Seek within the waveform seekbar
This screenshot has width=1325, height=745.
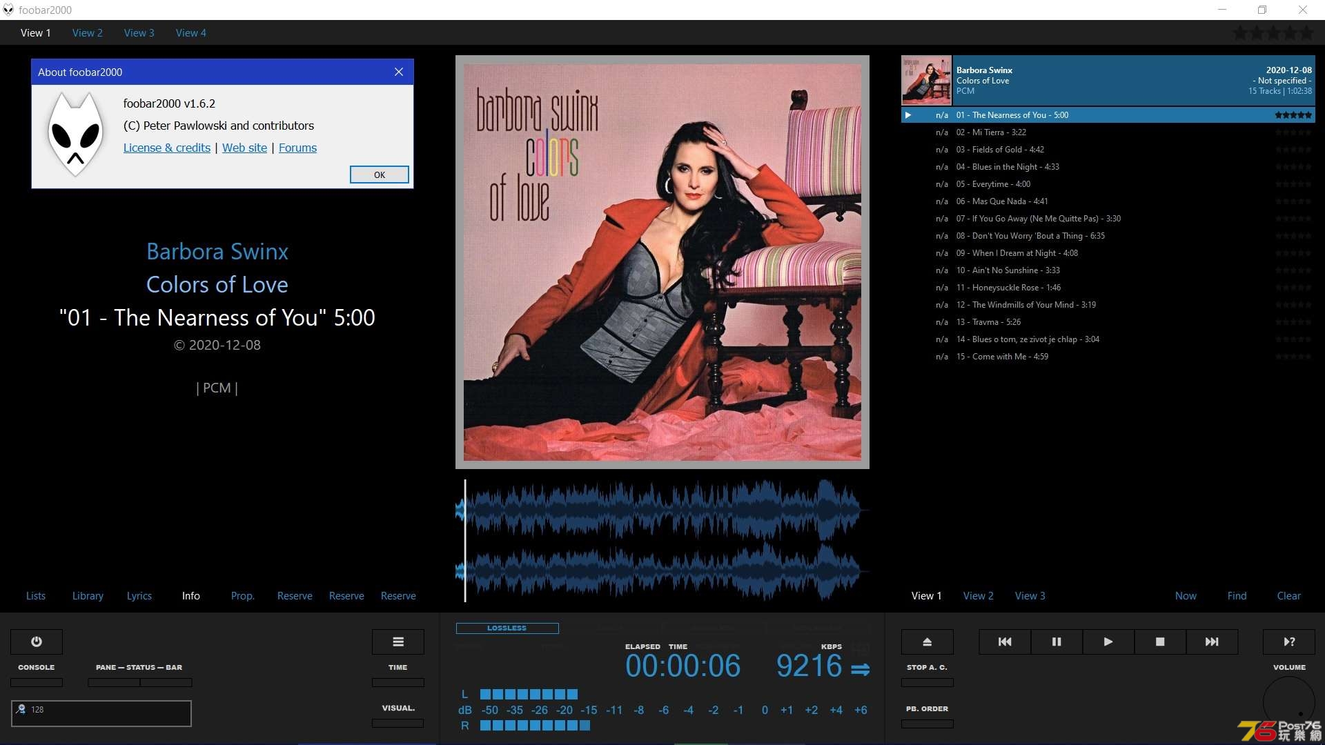pos(662,542)
